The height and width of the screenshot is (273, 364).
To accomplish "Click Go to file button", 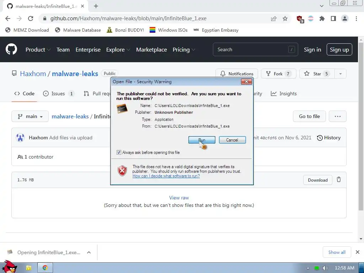I will click(309, 116).
